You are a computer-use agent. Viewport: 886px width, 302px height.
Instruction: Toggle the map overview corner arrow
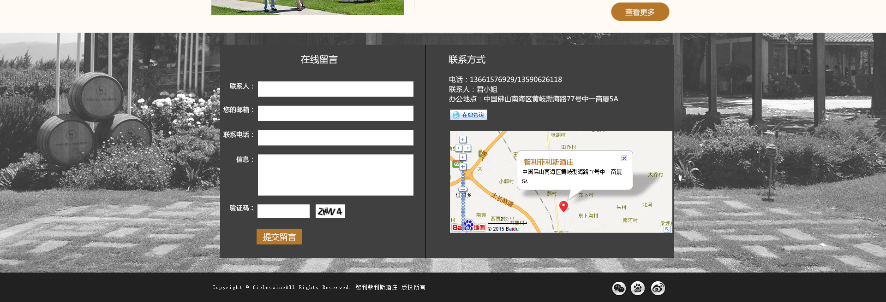pos(667,229)
